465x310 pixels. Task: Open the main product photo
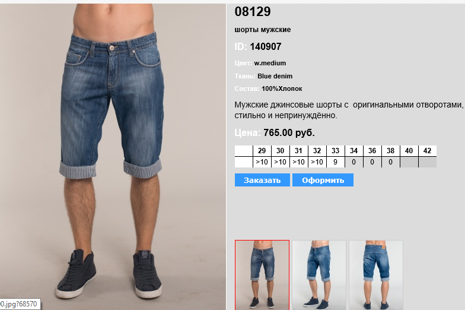point(113,157)
